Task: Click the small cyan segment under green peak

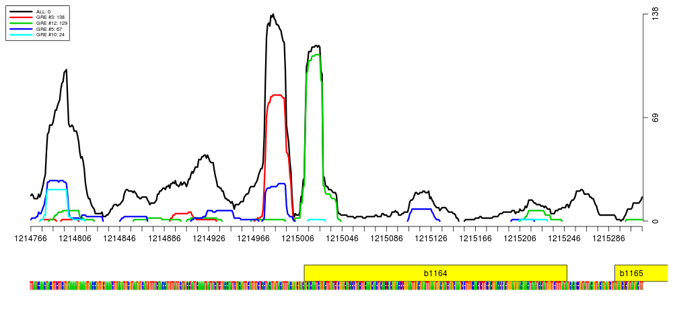Action: coord(316,220)
